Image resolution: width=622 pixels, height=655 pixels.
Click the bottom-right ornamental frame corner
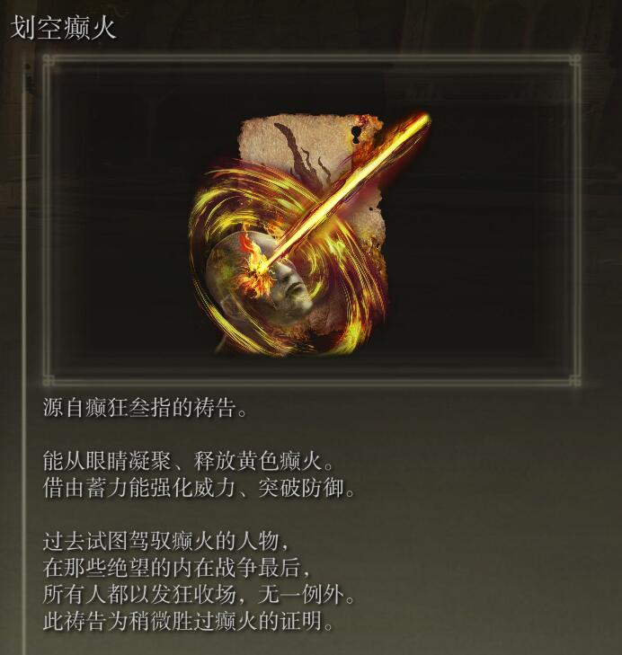pyautogui.click(x=573, y=379)
